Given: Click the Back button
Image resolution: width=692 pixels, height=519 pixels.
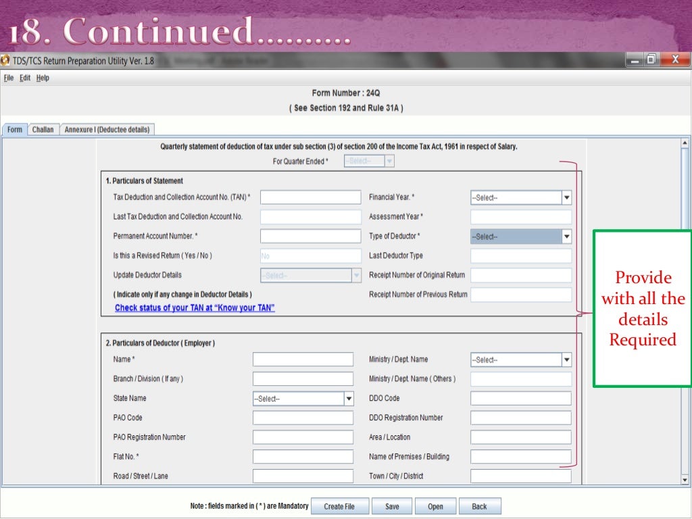Looking at the screenshot, I should pyautogui.click(x=479, y=506).
